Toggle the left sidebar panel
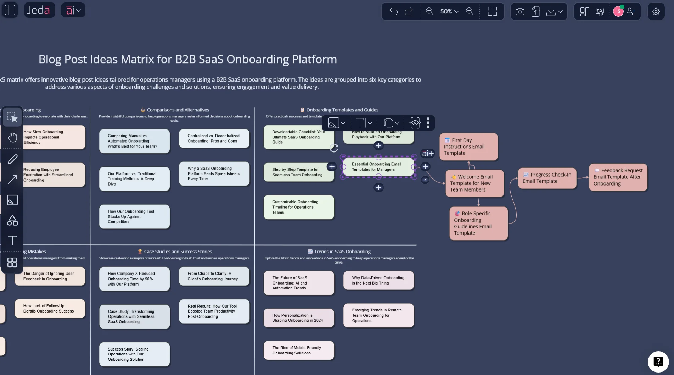Image resolution: width=674 pixels, height=375 pixels. tap(10, 10)
